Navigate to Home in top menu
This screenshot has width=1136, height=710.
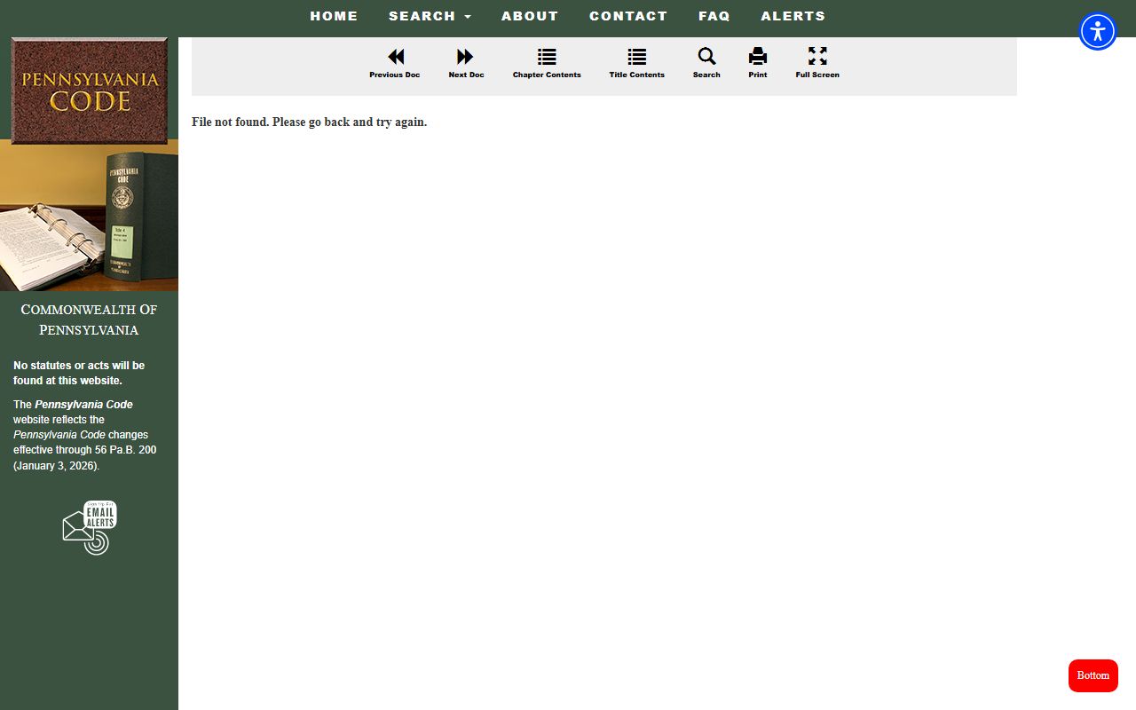pyautogui.click(x=334, y=16)
